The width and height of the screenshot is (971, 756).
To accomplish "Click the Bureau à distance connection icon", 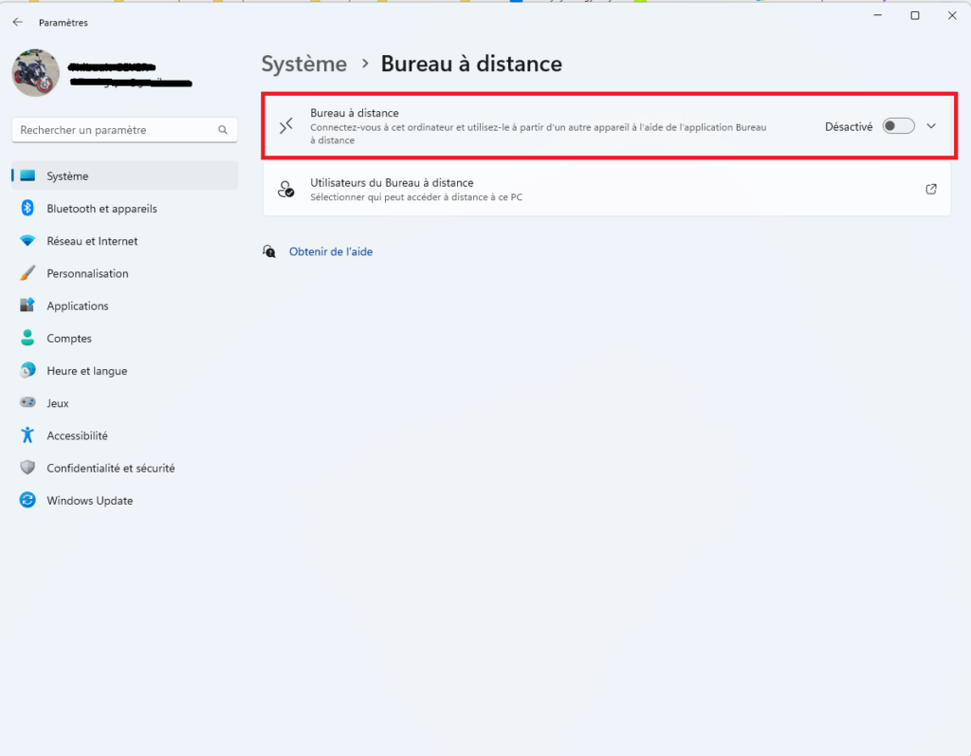I will (285, 126).
